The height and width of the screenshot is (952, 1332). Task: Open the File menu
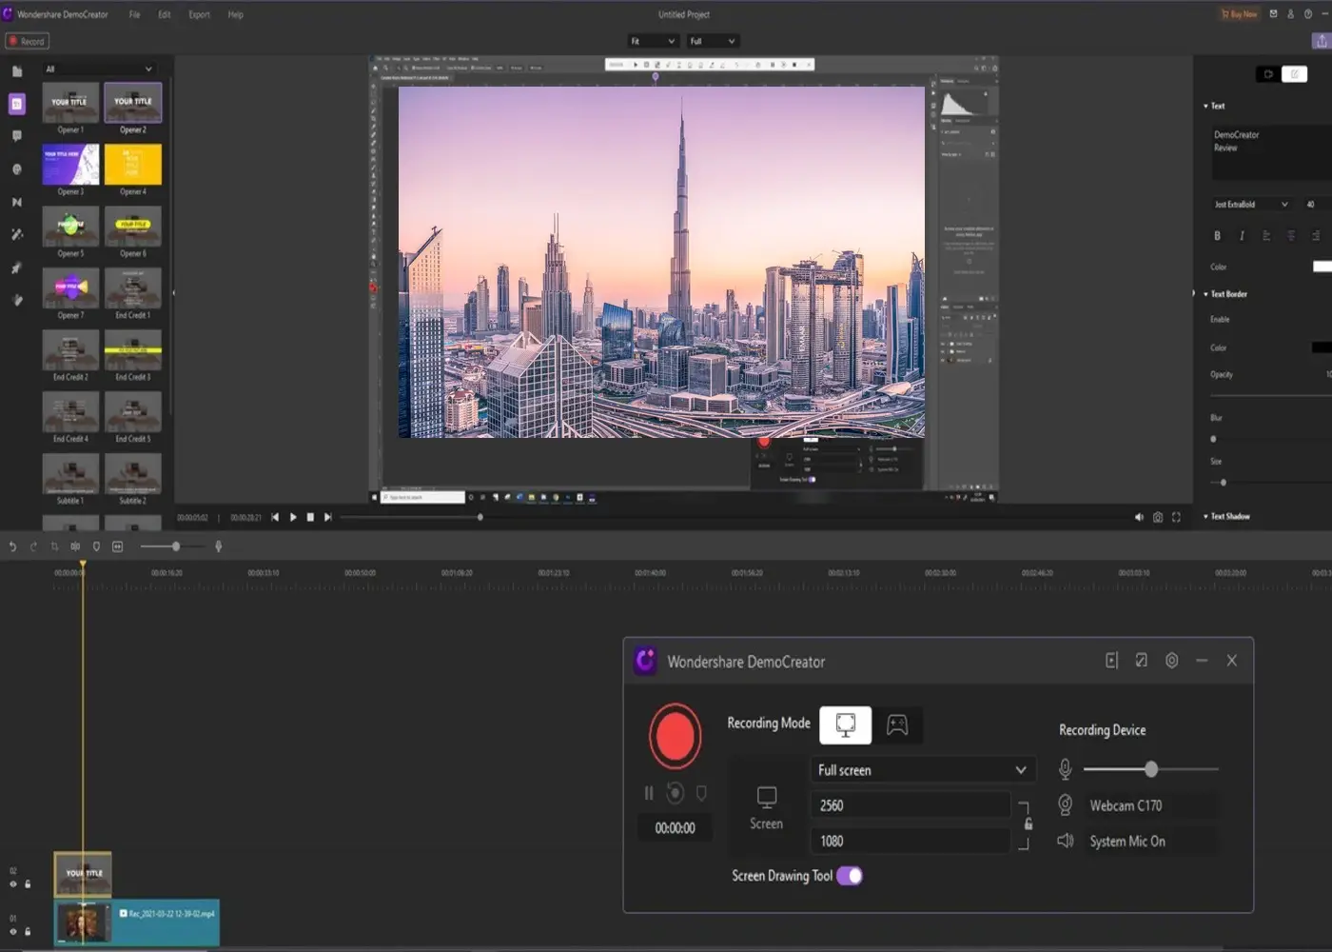[134, 14]
